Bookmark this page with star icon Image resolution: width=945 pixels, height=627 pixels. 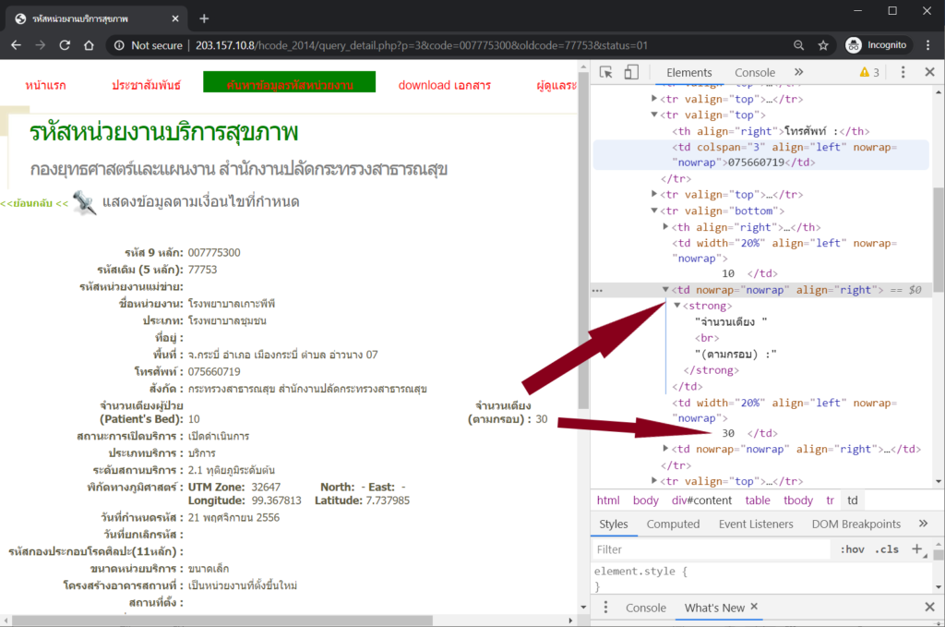click(823, 45)
